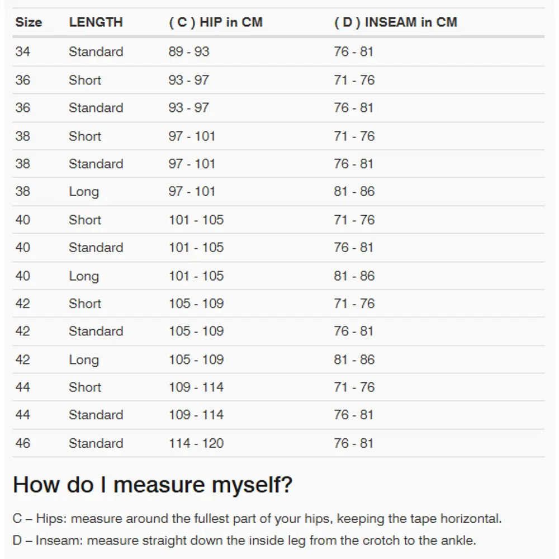This screenshot has height=559, width=559.
Task: Select Short length in size 44 row
Action: (85, 387)
